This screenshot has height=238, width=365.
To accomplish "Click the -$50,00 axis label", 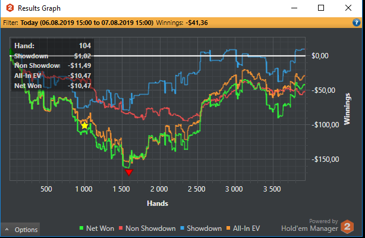I will coord(323,90).
